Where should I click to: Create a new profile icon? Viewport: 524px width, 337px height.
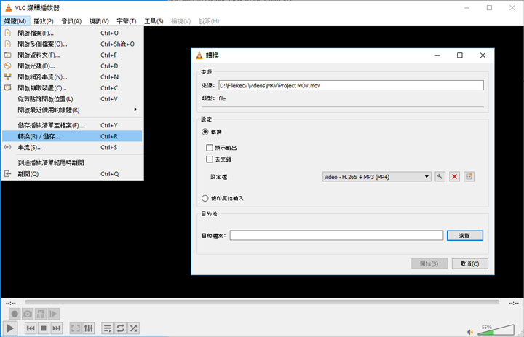(x=469, y=177)
